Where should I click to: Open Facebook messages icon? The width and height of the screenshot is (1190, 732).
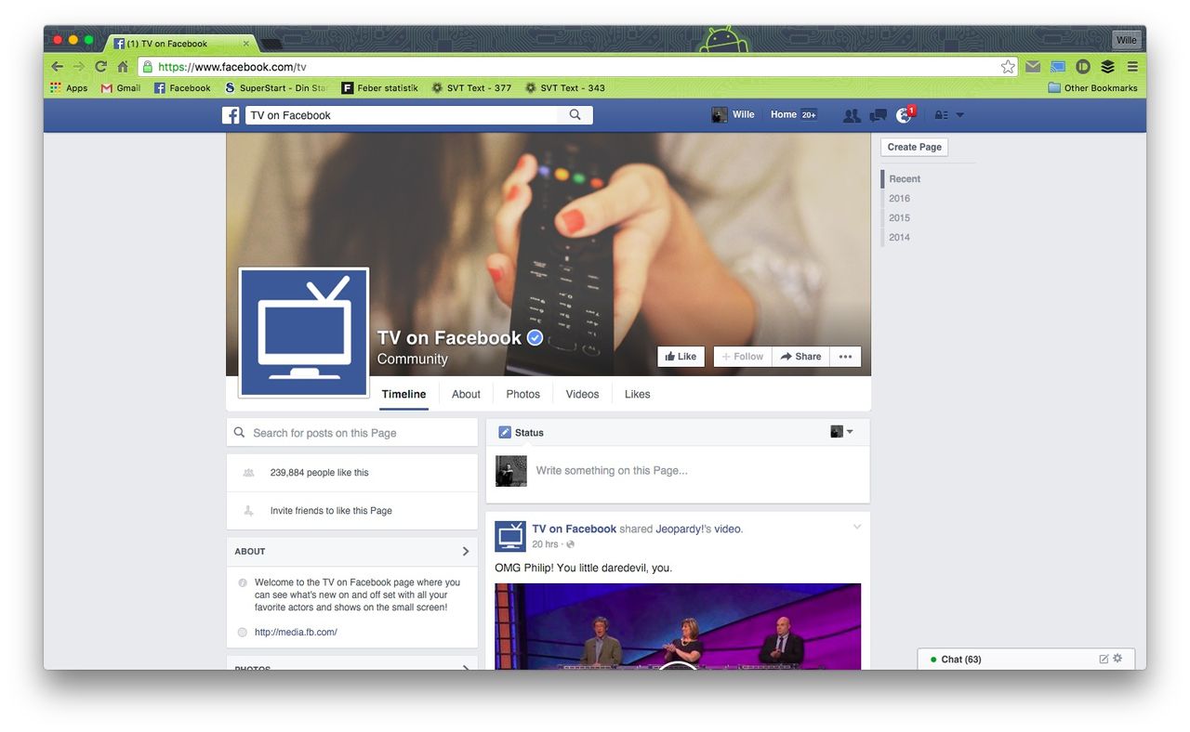(878, 115)
